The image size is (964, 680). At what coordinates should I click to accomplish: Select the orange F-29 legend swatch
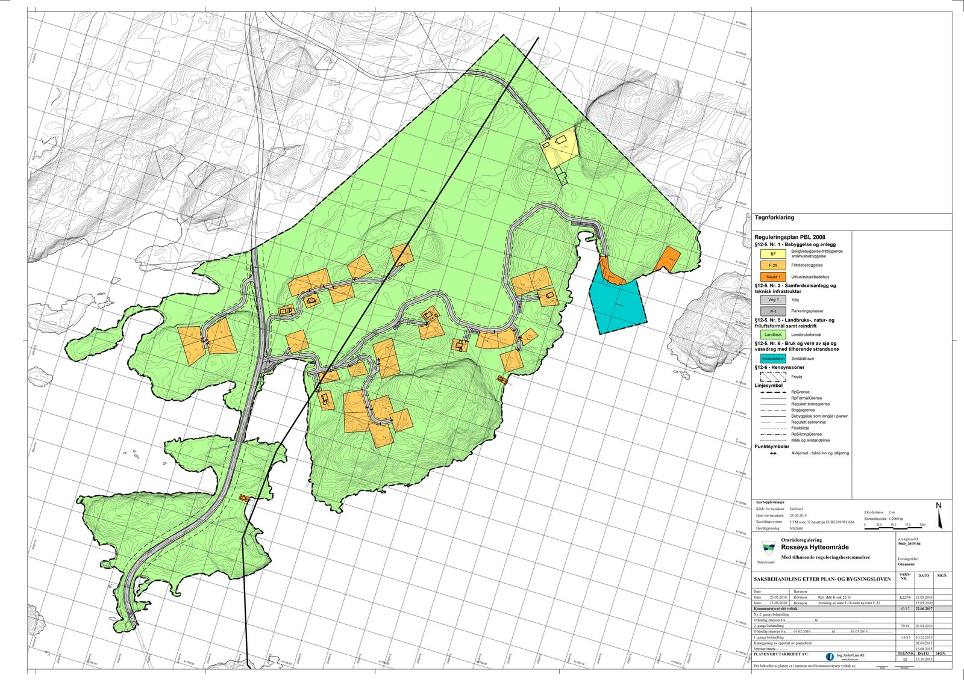tap(773, 265)
